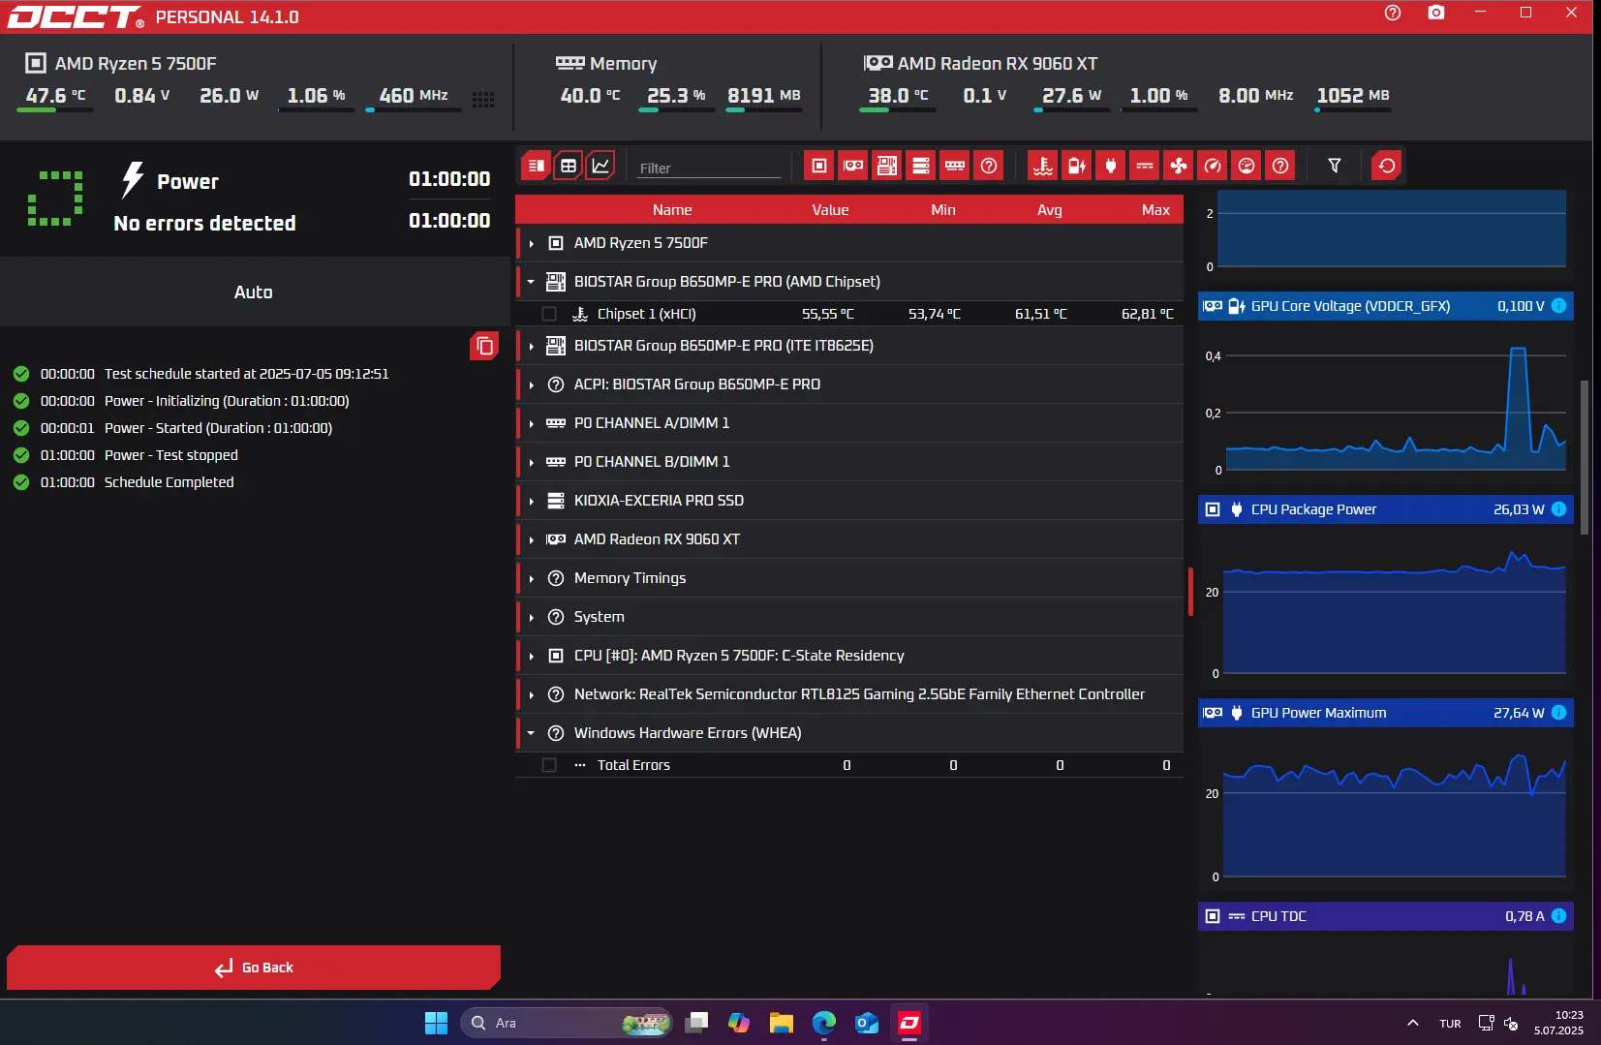Image resolution: width=1601 pixels, height=1045 pixels.
Task: Open Microsoft Edge from the taskbar
Action: coord(824,1023)
